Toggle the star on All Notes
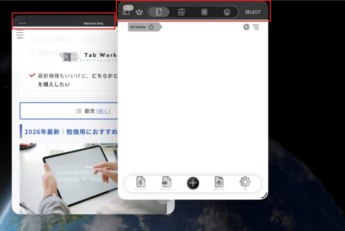This screenshot has width=345, height=231. pos(151,27)
